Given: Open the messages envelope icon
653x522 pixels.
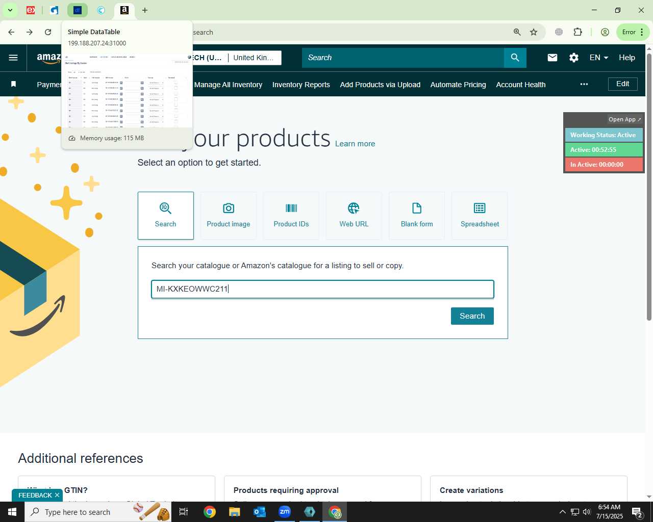Looking at the screenshot, I should [x=552, y=58].
